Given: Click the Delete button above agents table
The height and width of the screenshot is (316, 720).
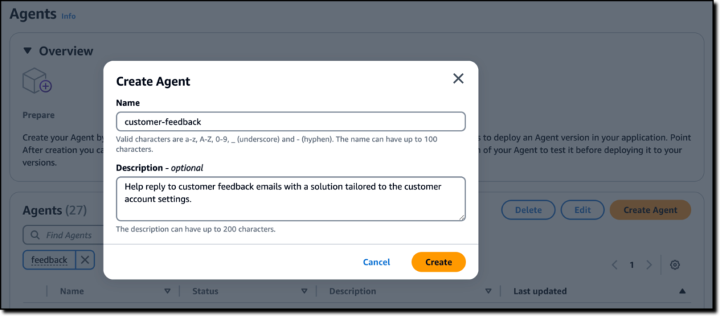Looking at the screenshot, I should point(528,210).
